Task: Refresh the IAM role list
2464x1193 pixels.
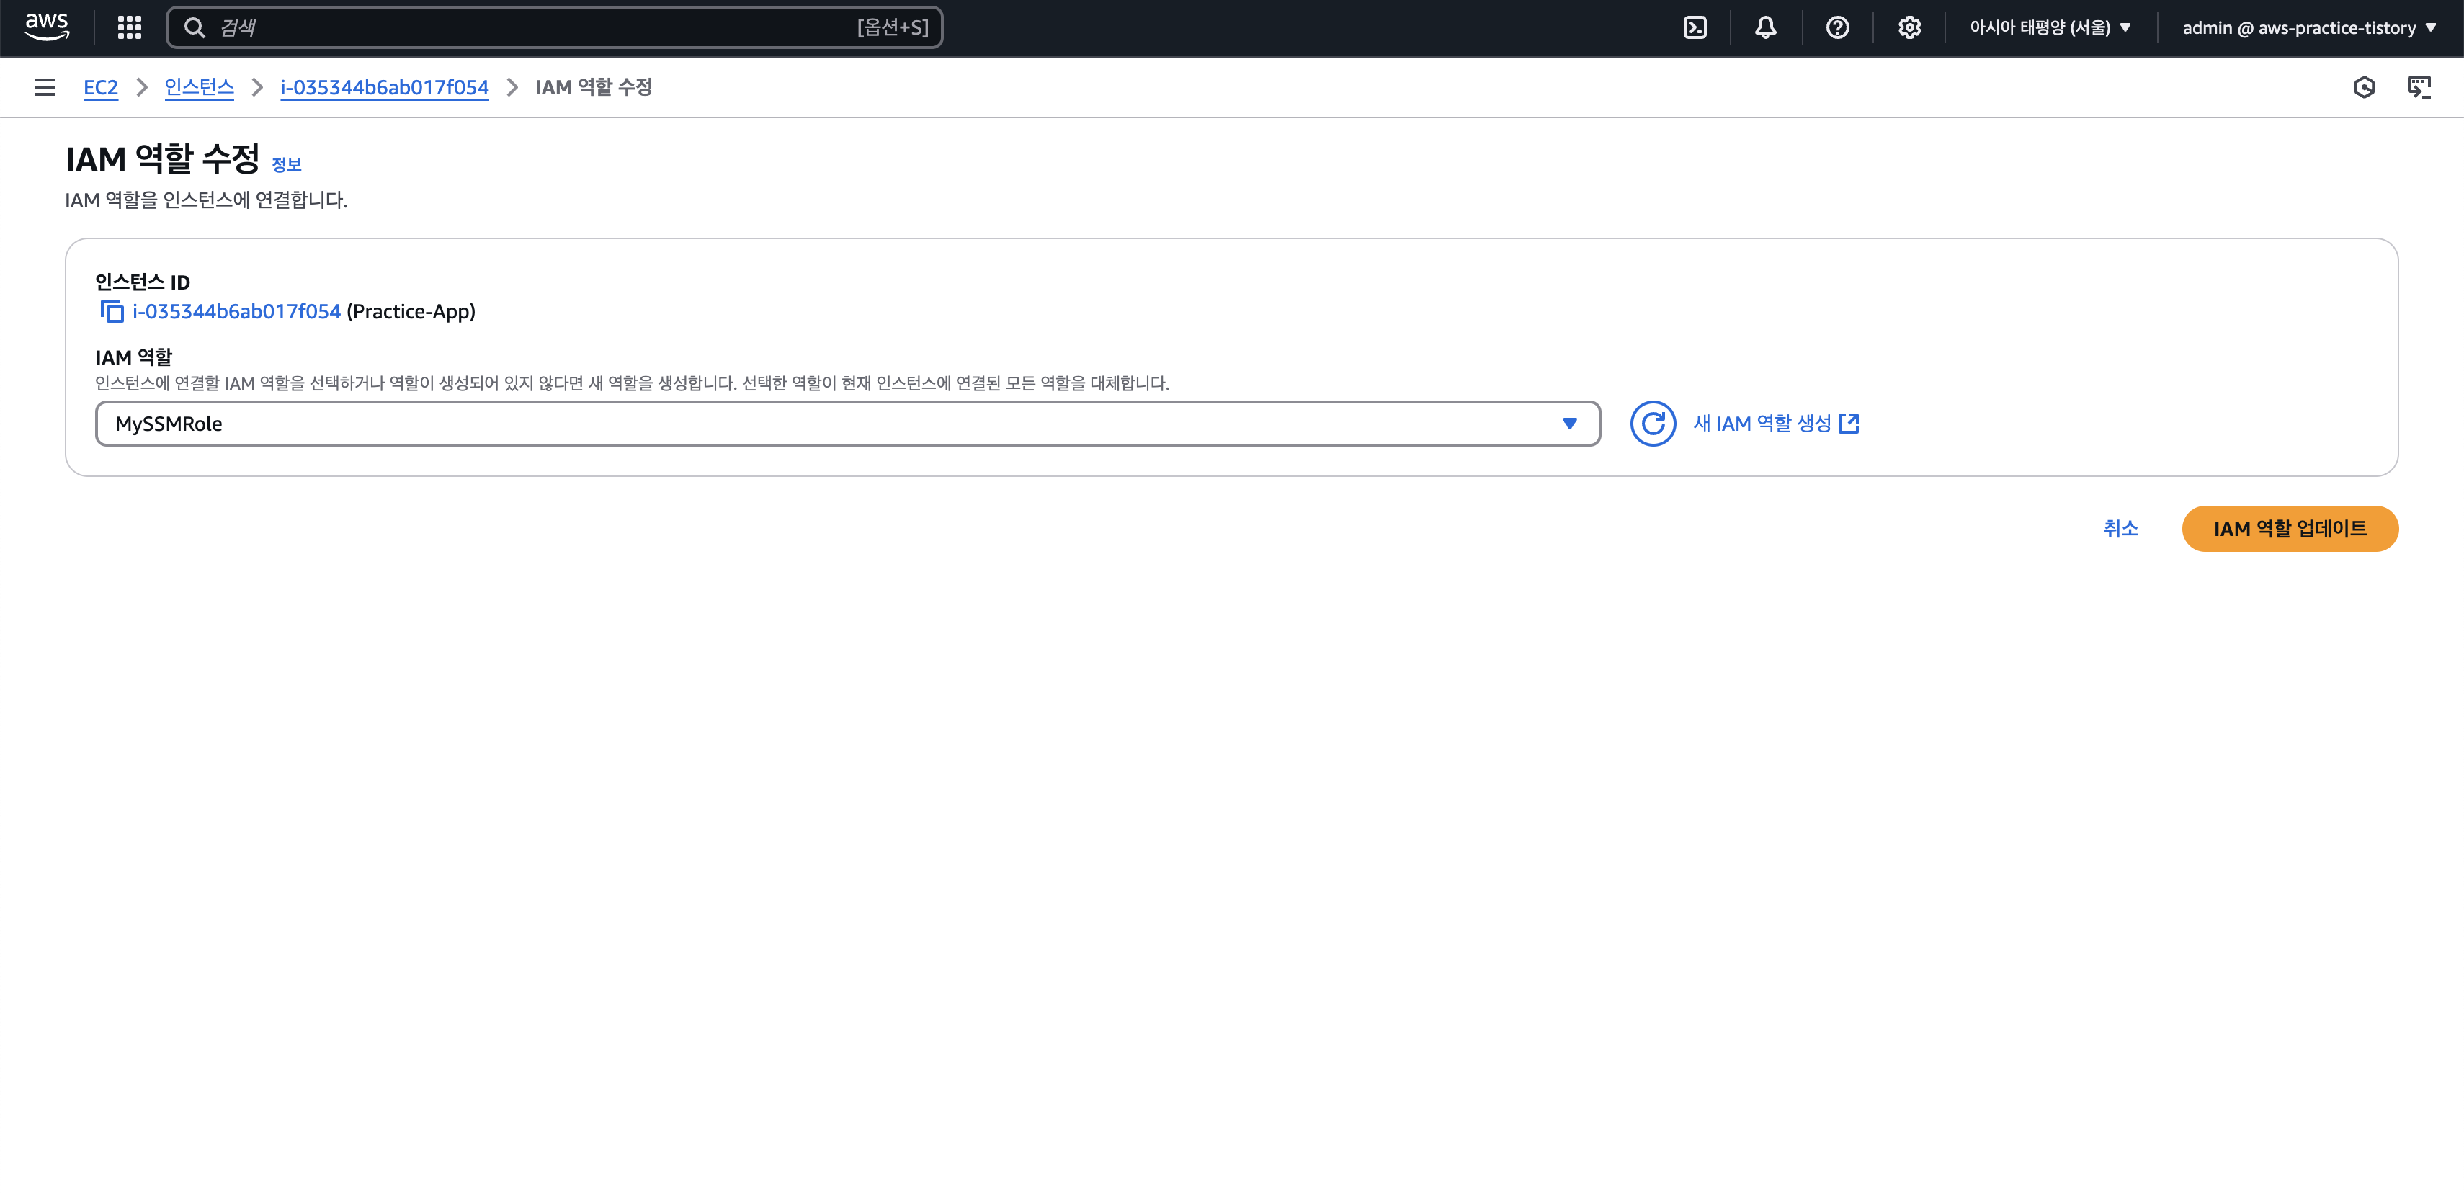Action: (1652, 423)
